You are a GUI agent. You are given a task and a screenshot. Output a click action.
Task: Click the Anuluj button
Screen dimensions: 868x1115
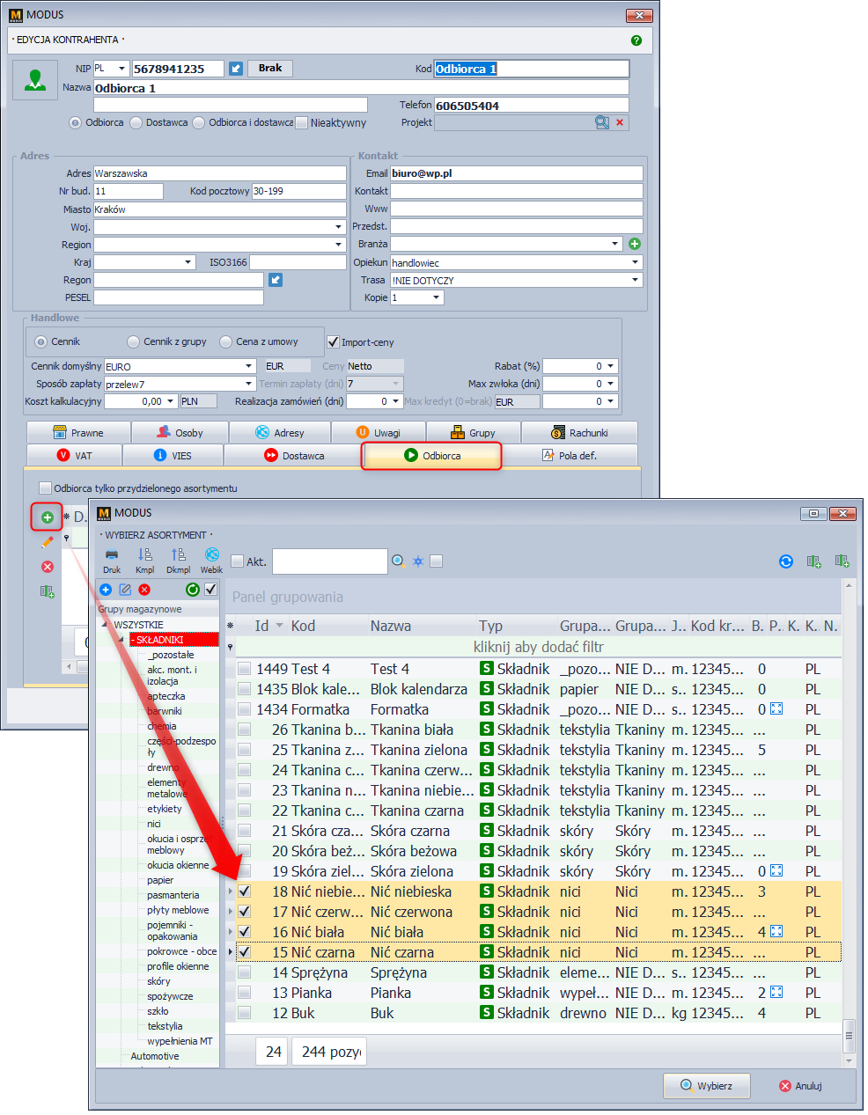point(799,1086)
